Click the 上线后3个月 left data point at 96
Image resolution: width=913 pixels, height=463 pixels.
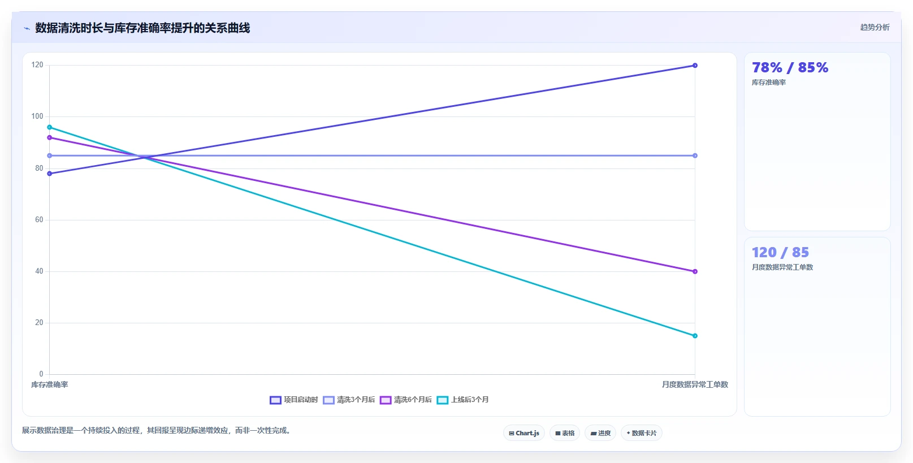pos(50,127)
